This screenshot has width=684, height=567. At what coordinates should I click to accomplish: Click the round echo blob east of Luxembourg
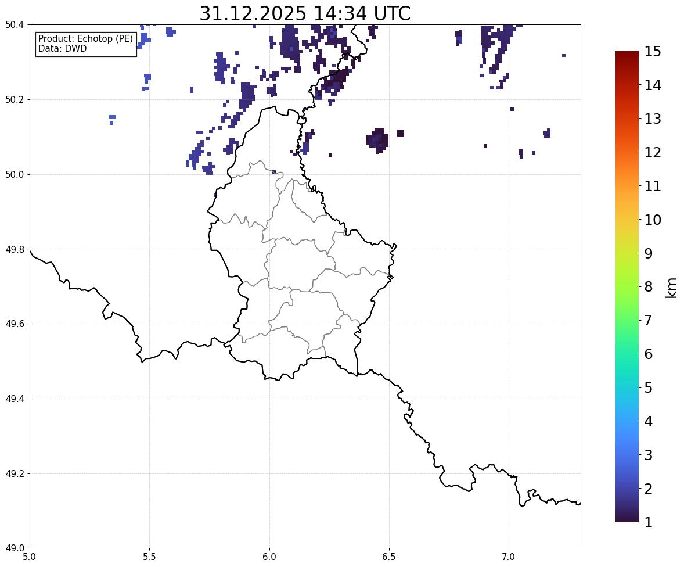pyautogui.click(x=377, y=140)
